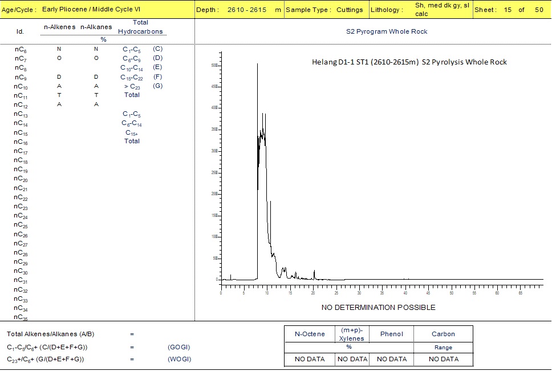Select sheet number 15 in the header
Screen dimensions: 552x371
coord(508,10)
